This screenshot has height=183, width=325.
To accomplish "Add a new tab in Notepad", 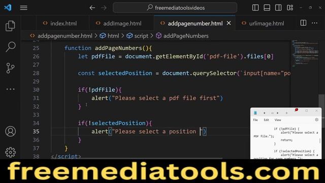I will [x=286, y=113].
